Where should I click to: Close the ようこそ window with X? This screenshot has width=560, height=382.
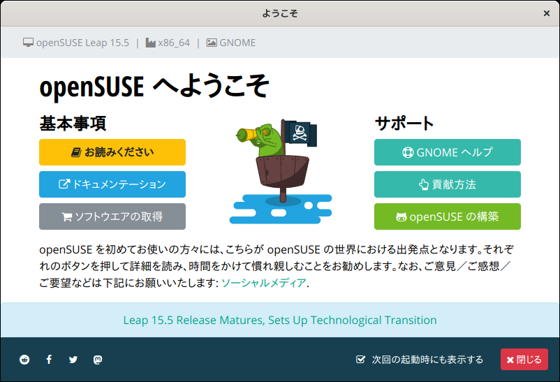[x=547, y=13]
